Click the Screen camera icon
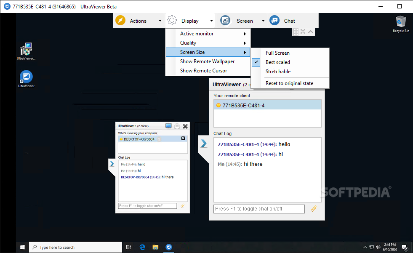 point(225,20)
